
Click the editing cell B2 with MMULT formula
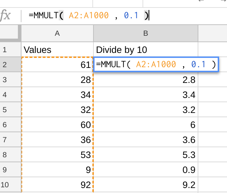(156, 64)
